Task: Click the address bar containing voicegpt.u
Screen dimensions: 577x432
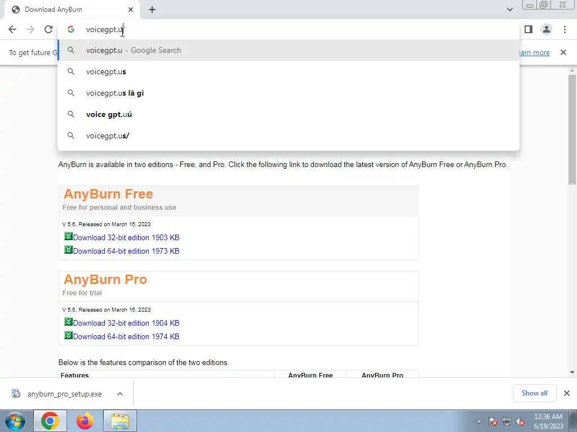Action: pyautogui.click(x=288, y=29)
